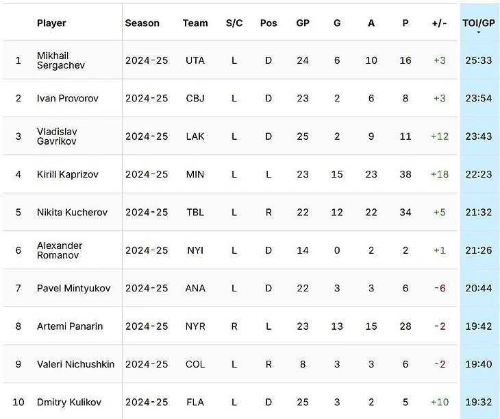Image resolution: width=500 pixels, height=419 pixels.
Task: Sort by Season column header
Action: pos(142,23)
